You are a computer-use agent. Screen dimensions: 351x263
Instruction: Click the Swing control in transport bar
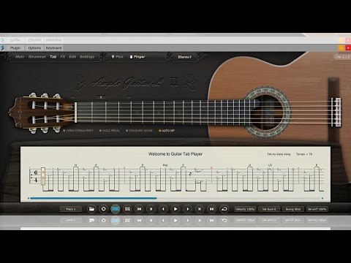click(x=293, y=209)
